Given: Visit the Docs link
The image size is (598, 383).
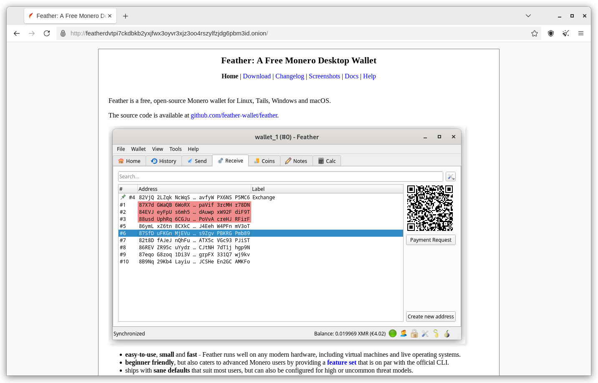Looking at the screenshot, I should [351, 76].
